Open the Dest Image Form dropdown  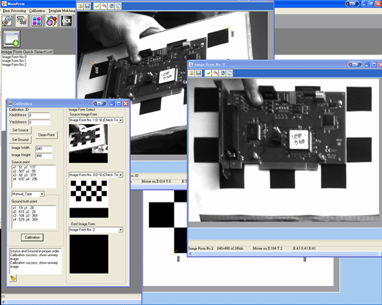120,230
